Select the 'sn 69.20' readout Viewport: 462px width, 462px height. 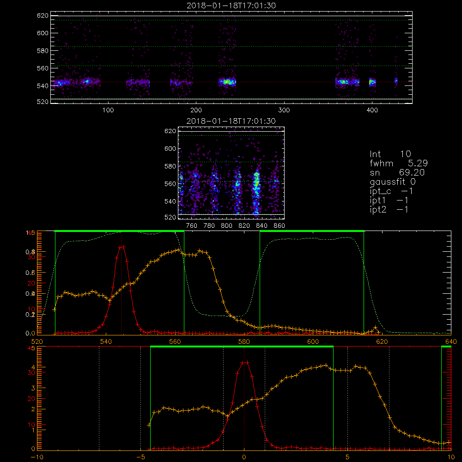point(397,172)
